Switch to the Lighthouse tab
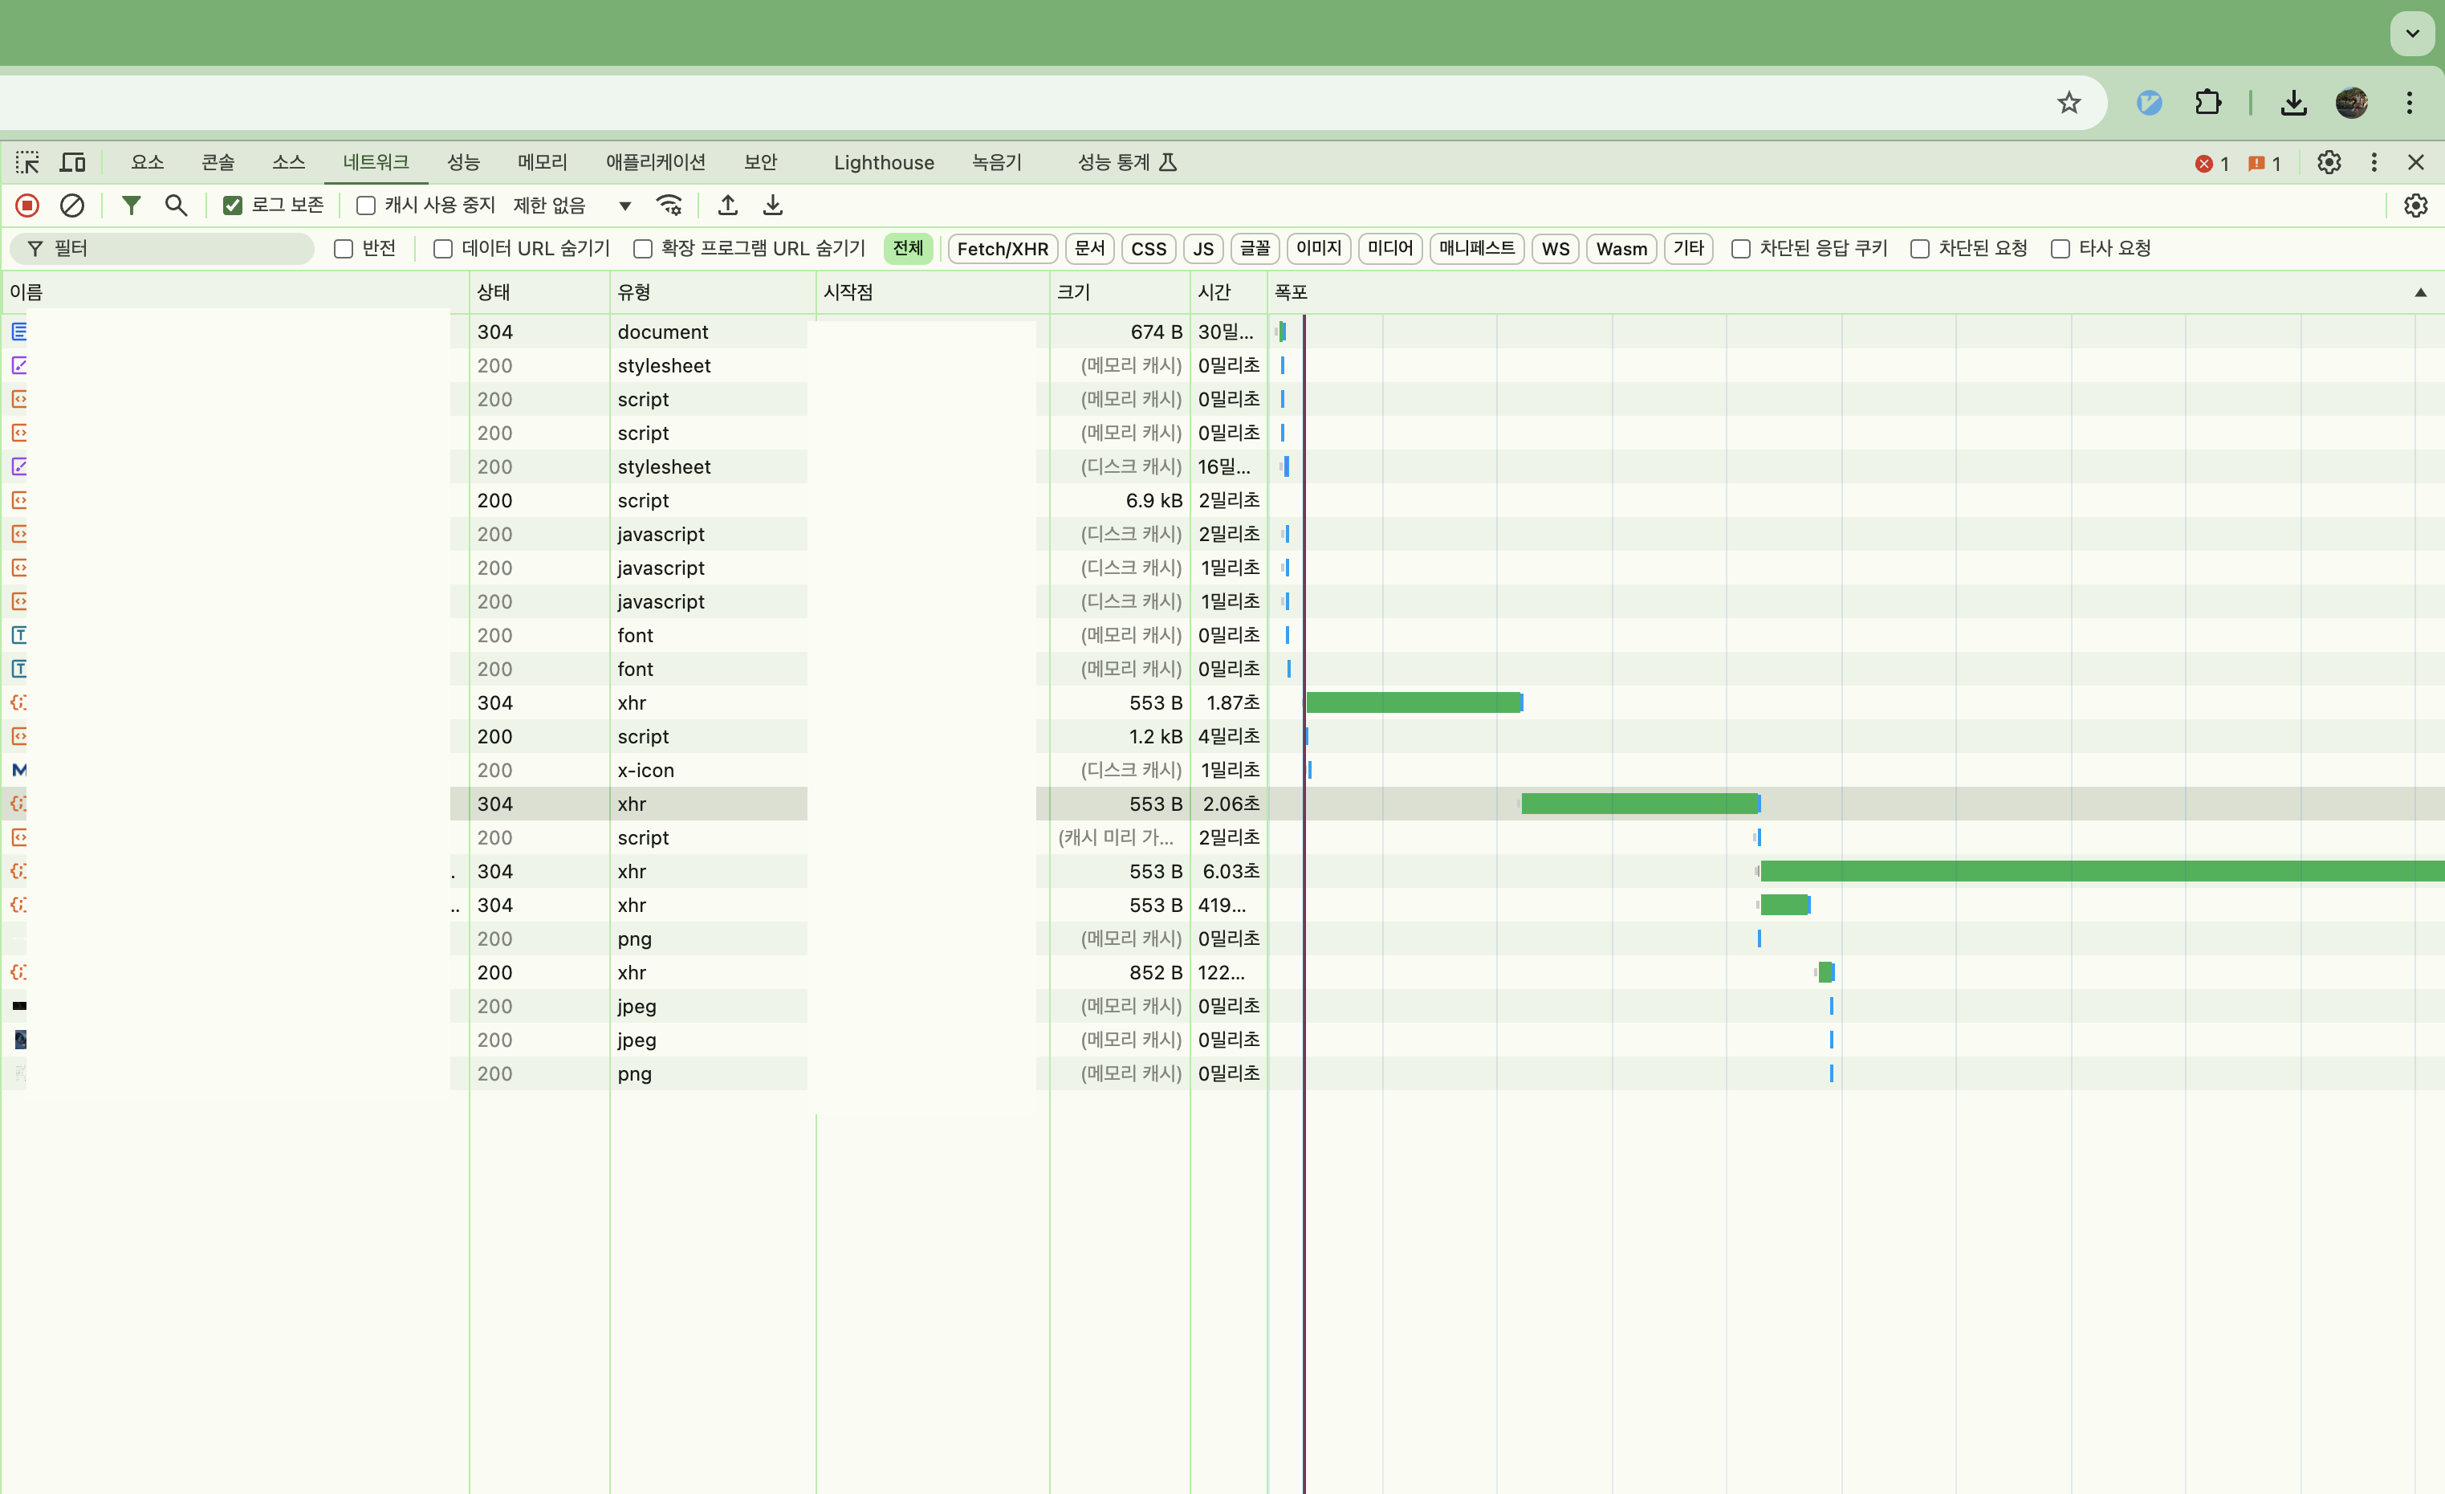Image resolution: width=2445 pixels, height=1494 pixels. pyautogui.click(x=883, y=162)
